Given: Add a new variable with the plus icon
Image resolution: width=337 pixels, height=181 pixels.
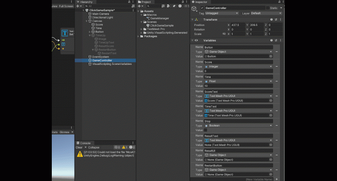Looking at the screenshot, I should coord(276,179).
